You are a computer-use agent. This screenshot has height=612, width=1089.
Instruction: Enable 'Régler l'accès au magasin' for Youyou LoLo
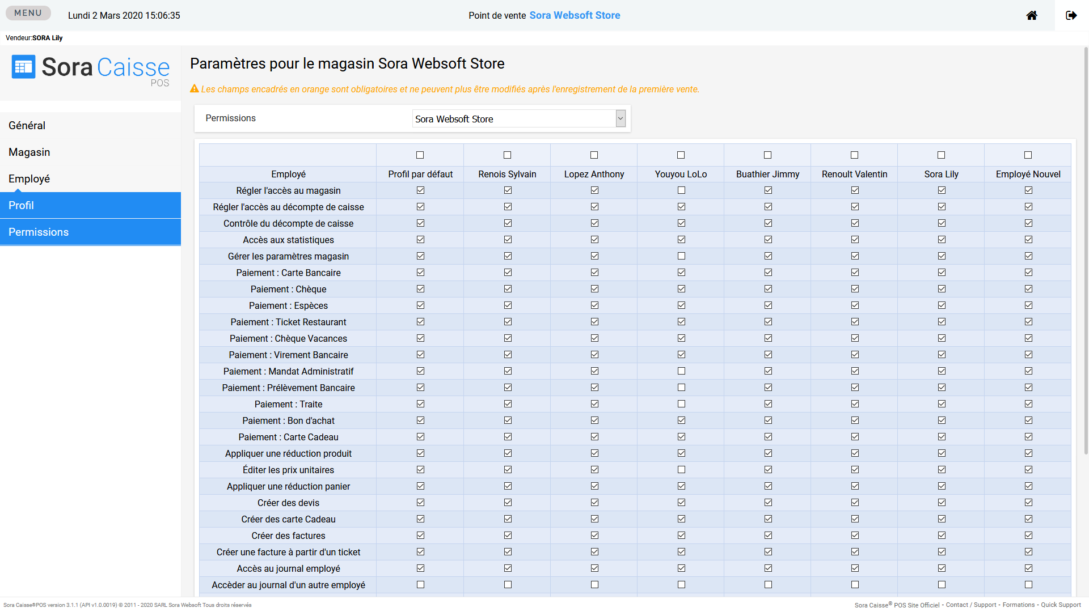pos(681,190)
